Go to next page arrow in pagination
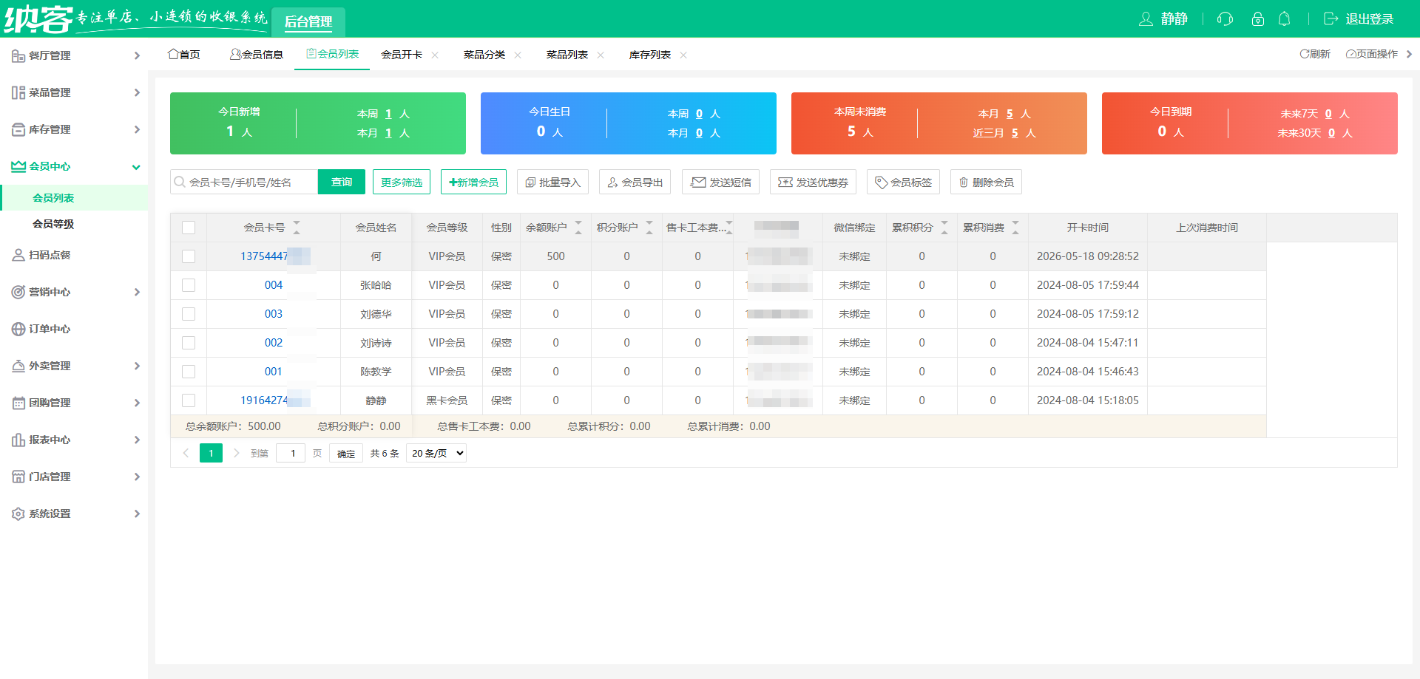This screenshot has height=679, width=1420. [x=236, y=453]
